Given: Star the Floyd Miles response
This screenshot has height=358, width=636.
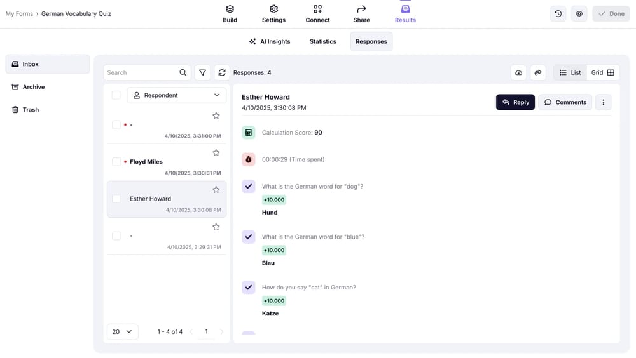Looking at the screenshot, I should [216, 153].
